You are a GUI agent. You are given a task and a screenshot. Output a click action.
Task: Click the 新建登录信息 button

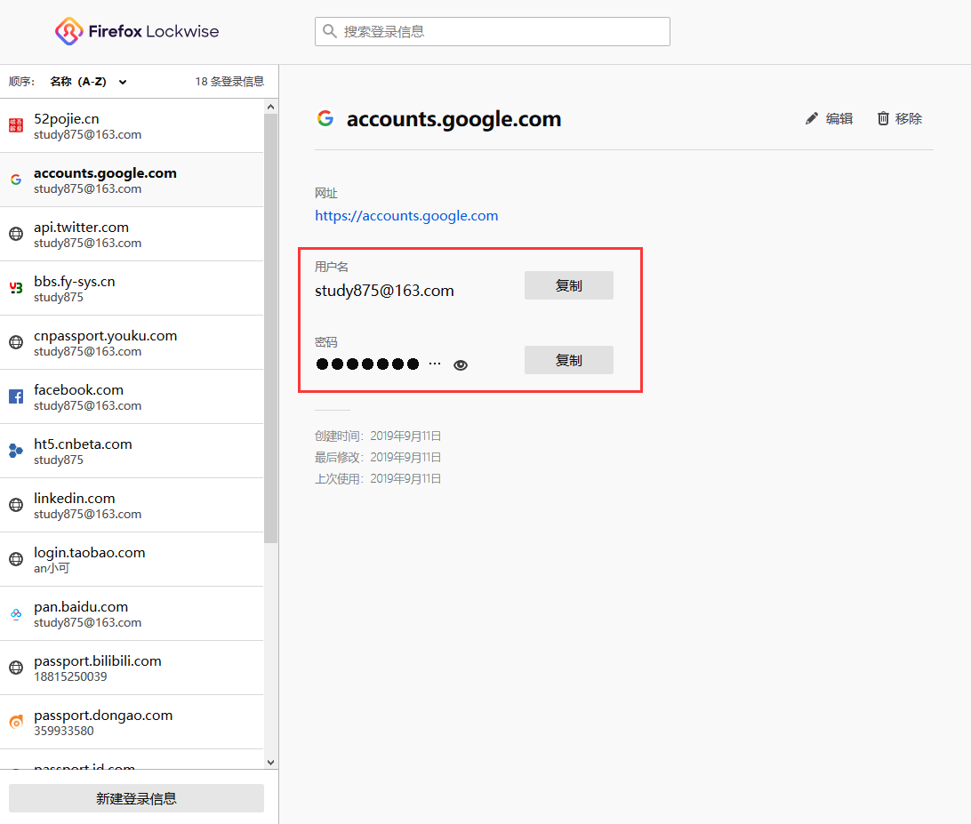[136, 798]
